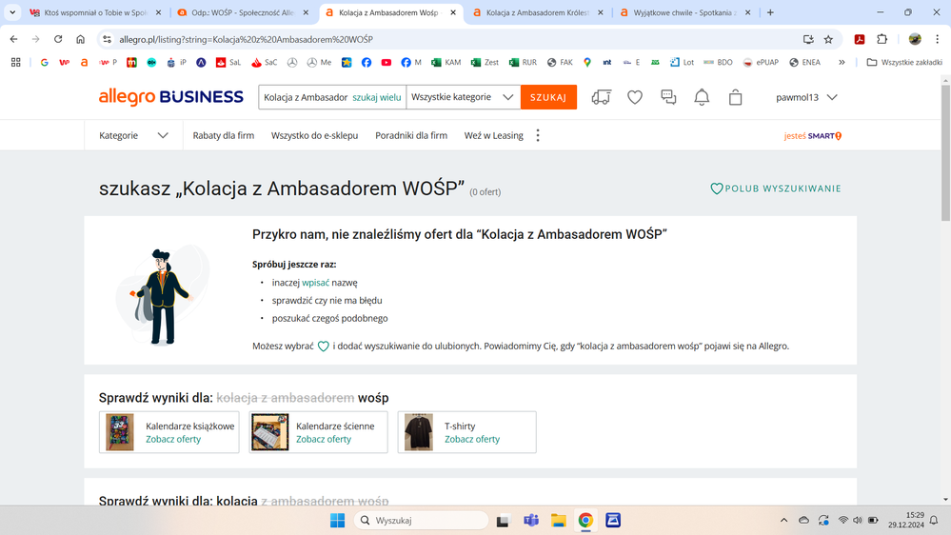951x535 pixels.
Task: Open File Explorer from the taskbar
Action: [558, 520]
